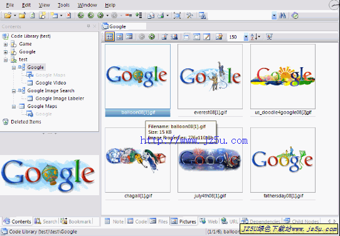The image size is (340, 236).
Task: Click green next picture arrow in pictures toolbar
Action: 152,36
